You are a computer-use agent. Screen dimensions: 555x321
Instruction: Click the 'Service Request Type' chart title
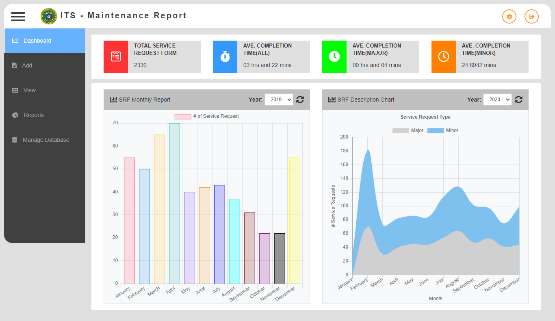click(425, 117)
